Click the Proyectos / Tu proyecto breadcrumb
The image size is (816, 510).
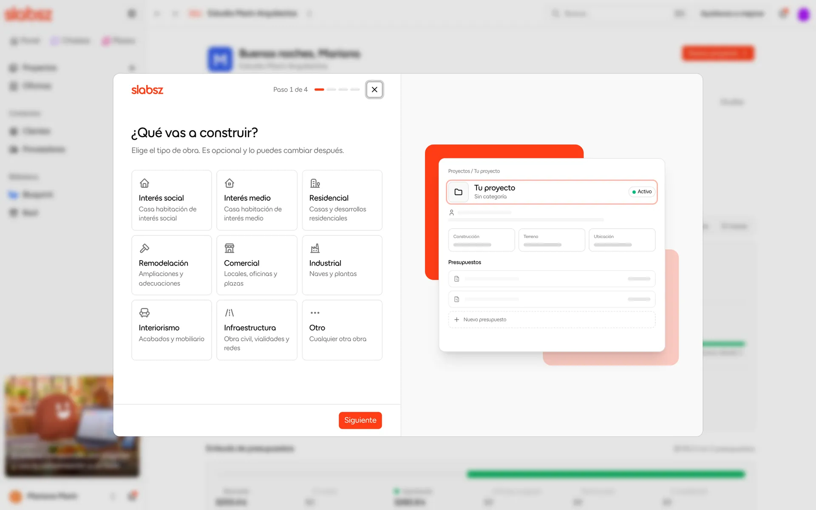(474, 171)
